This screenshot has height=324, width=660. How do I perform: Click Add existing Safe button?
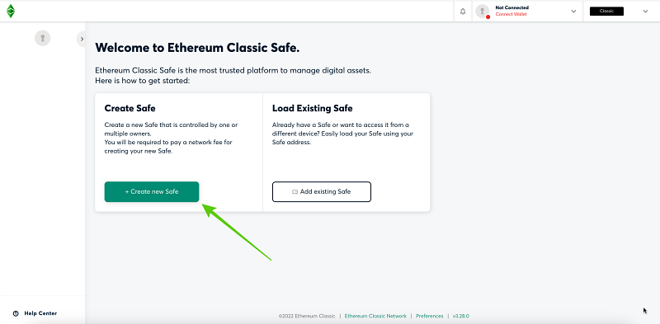[x=322, y=192]
